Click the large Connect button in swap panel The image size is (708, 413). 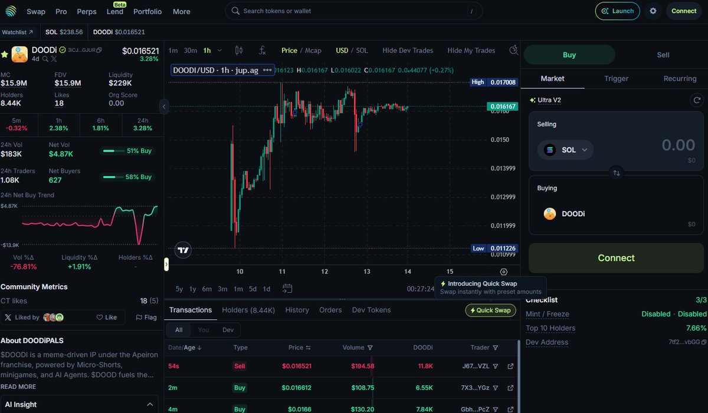[616, 258]
